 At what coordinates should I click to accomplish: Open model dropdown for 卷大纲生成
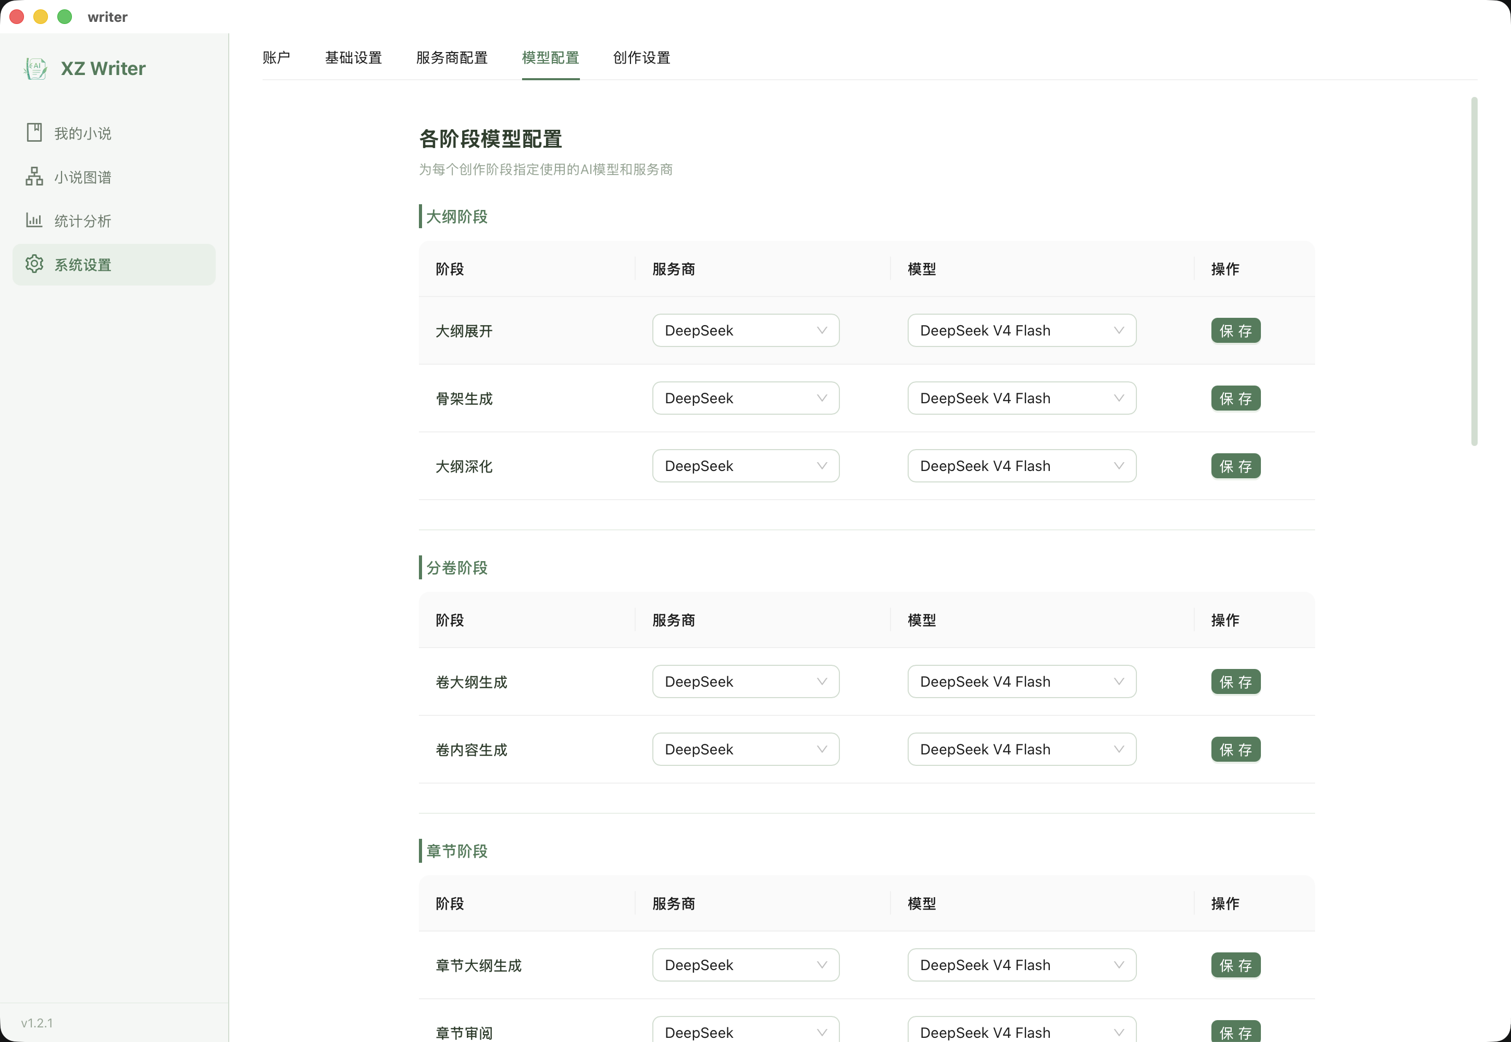1021,681
